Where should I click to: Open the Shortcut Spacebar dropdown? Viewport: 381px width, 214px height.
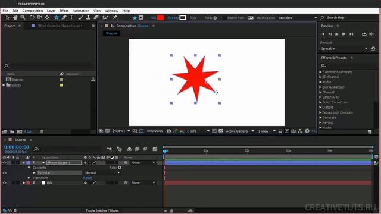pyautogui.click(x=344, y=49)
